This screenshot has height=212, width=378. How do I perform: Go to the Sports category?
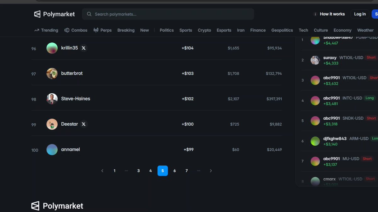(x=186, y=30)
